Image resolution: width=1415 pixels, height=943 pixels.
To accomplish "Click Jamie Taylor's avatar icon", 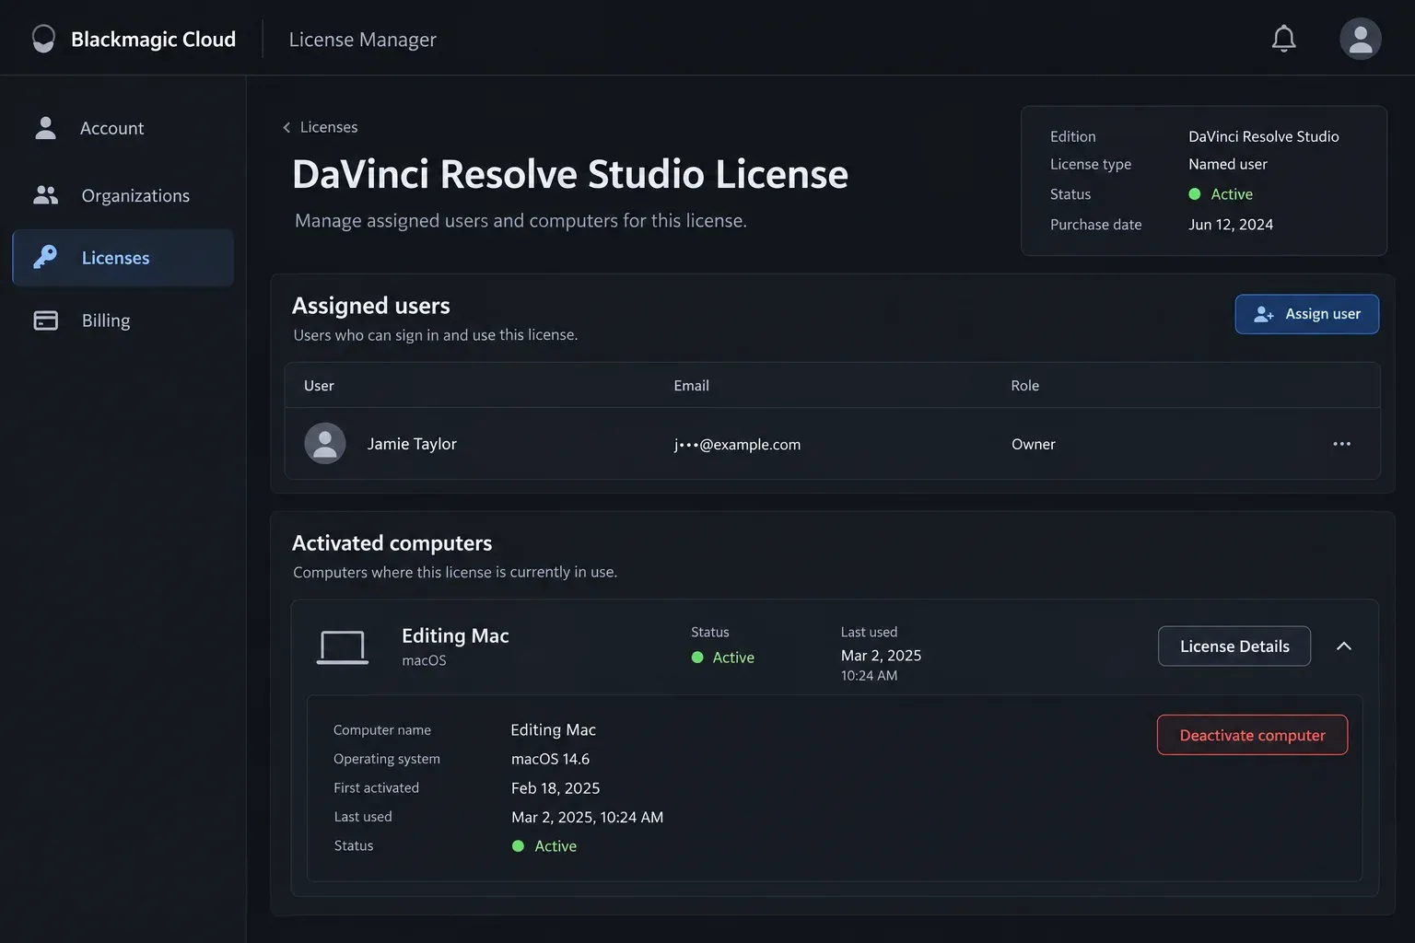I will (325, 443).
